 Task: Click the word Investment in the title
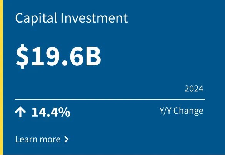coord(94,18)
